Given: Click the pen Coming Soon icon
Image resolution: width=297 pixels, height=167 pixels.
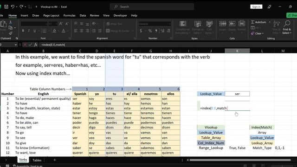Looking at the screenshot, I should pyautogui.click(x=269, y=6).
